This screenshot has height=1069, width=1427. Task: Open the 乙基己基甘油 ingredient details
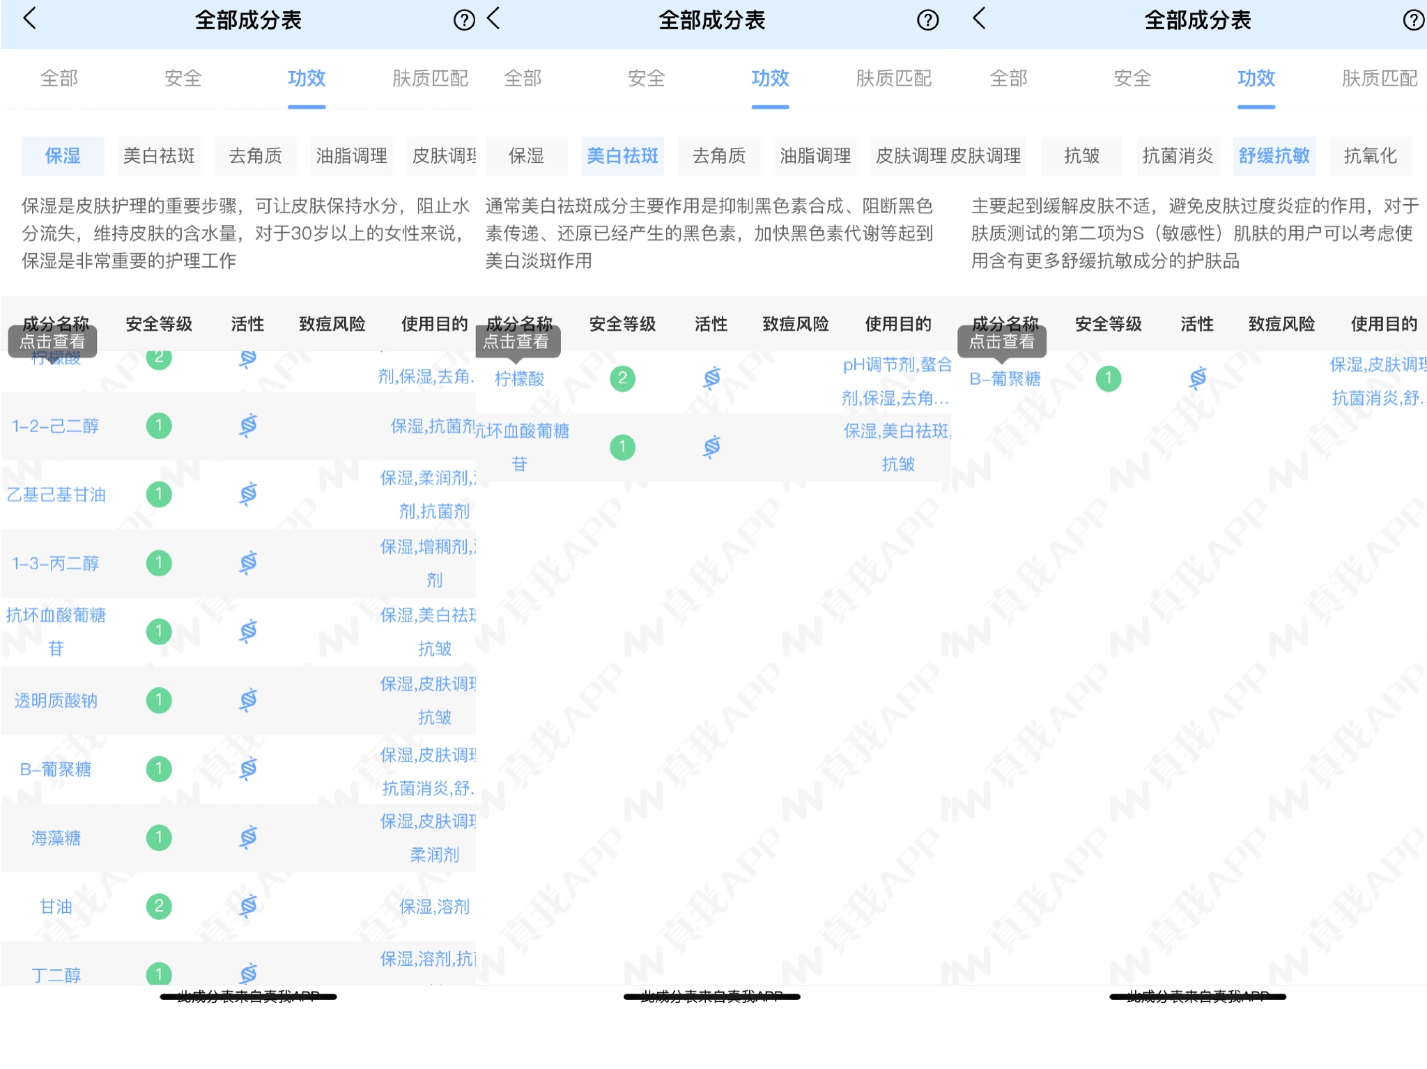pyautogui.click(x=56, y=495)
